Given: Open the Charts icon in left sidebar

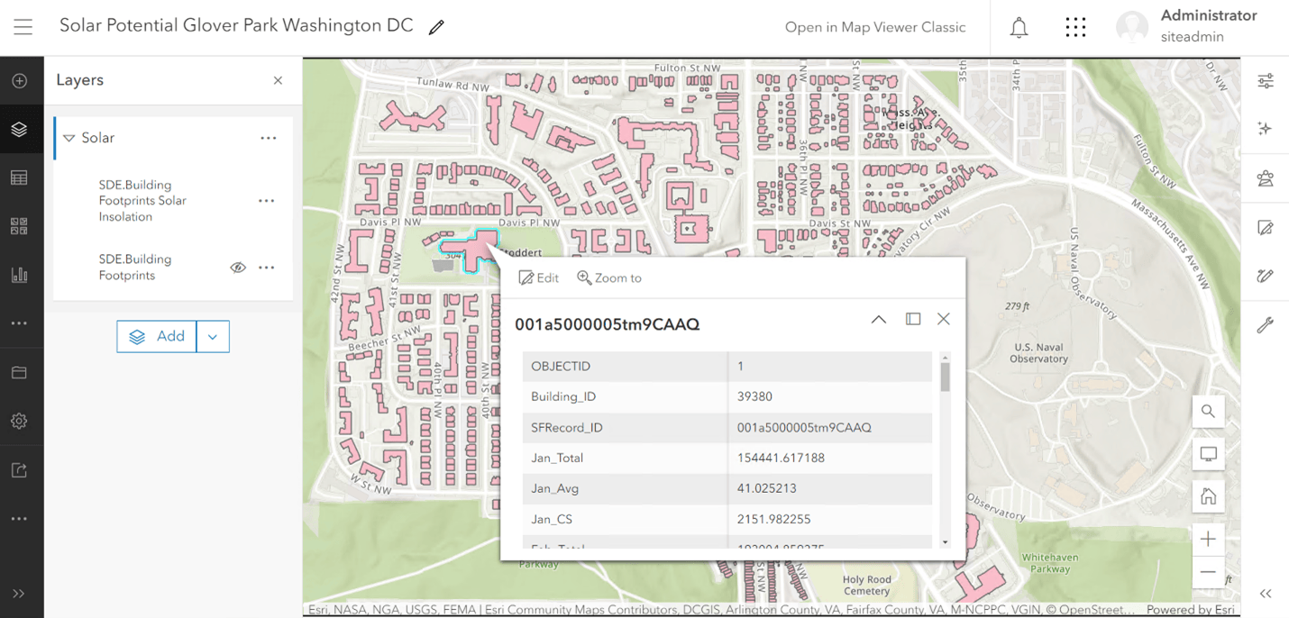Looking at the screenshot, I should click(x=19, y=275).
